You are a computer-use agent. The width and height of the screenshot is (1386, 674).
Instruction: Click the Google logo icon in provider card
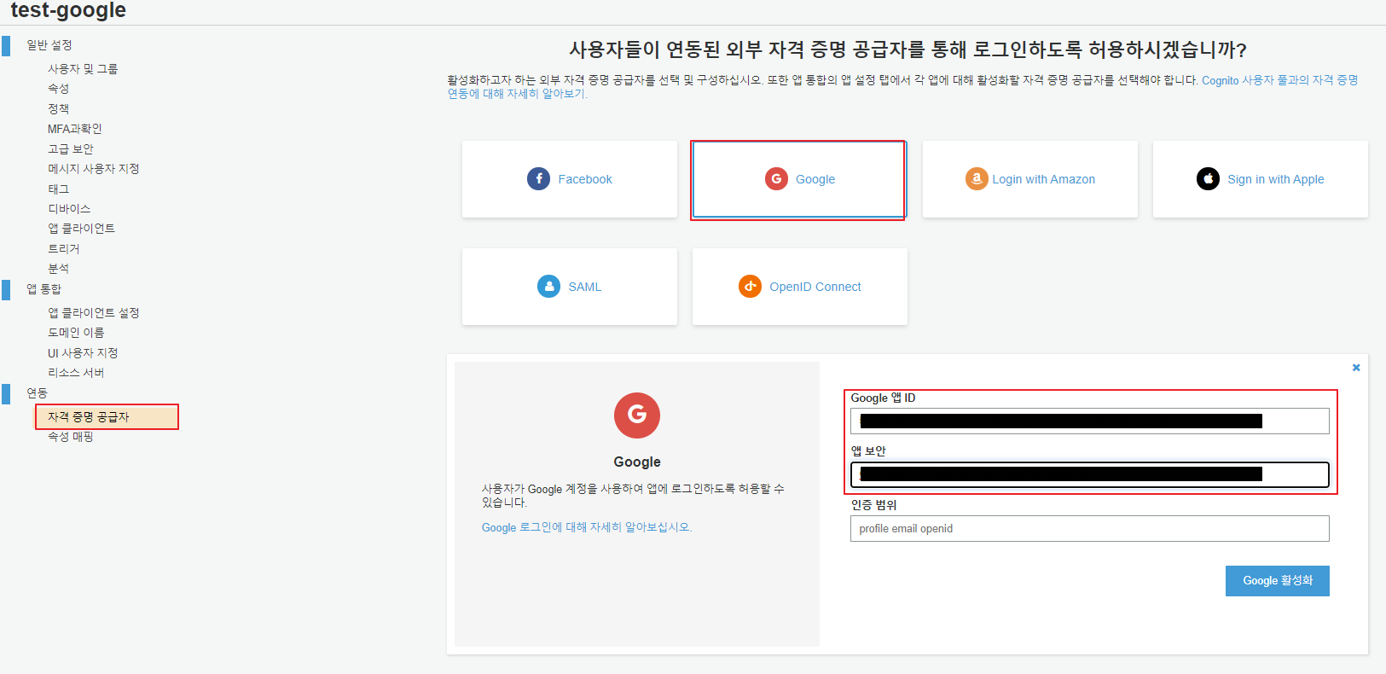(x=776, y=179)
